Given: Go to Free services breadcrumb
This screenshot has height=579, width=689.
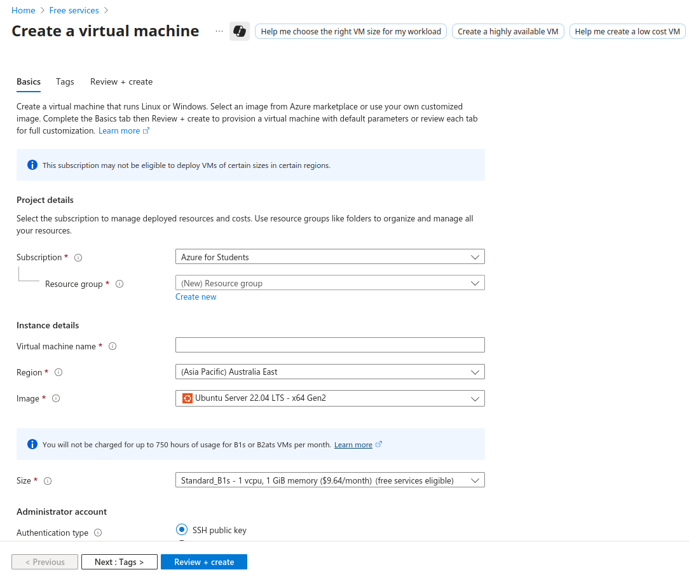Looking at the screenshot, I should 74,10.
